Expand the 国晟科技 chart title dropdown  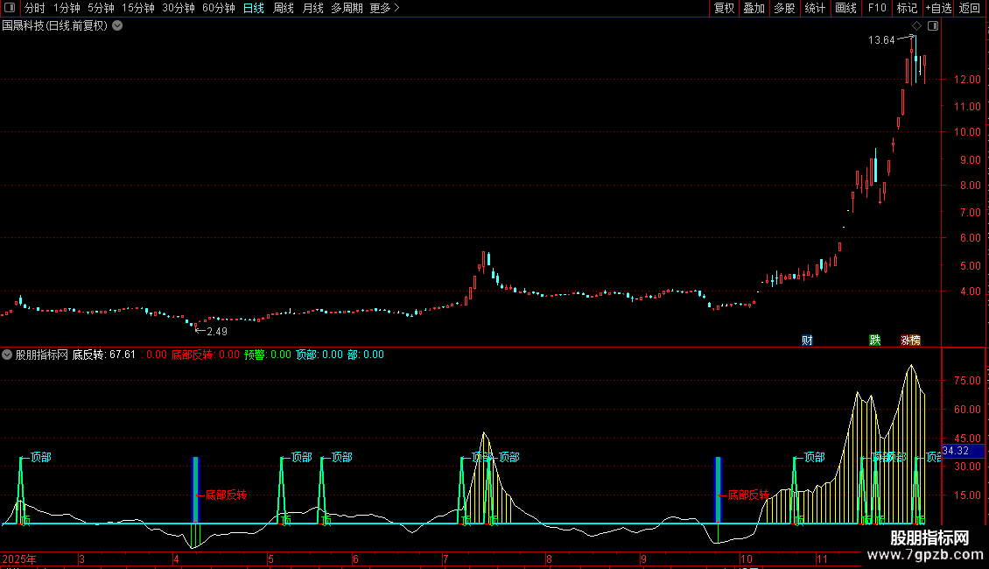tap(117, 26)
